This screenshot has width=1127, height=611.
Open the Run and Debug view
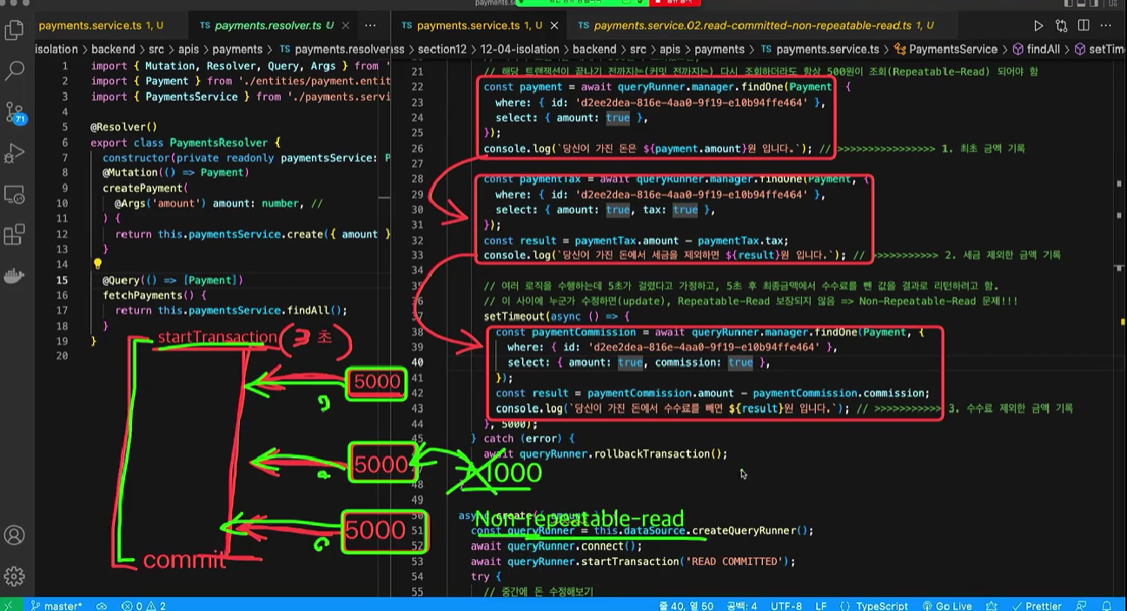click(14, 152)
